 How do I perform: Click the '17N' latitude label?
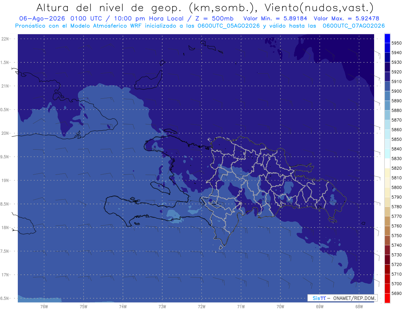(6, 275)
